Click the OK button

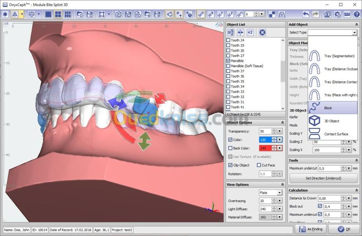click(x=344, y=229)
